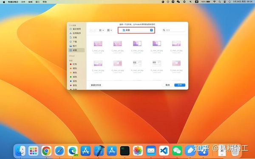
Task: Select the 3_mac_cn.jpg thumbnail
Action: point(176,44)
